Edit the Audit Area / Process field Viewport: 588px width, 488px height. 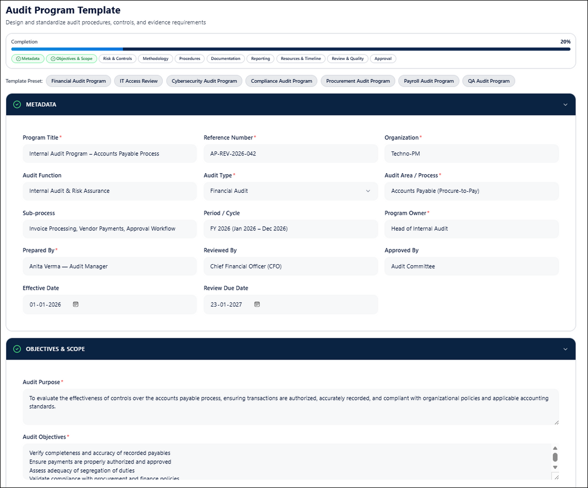tap(471, 191)
